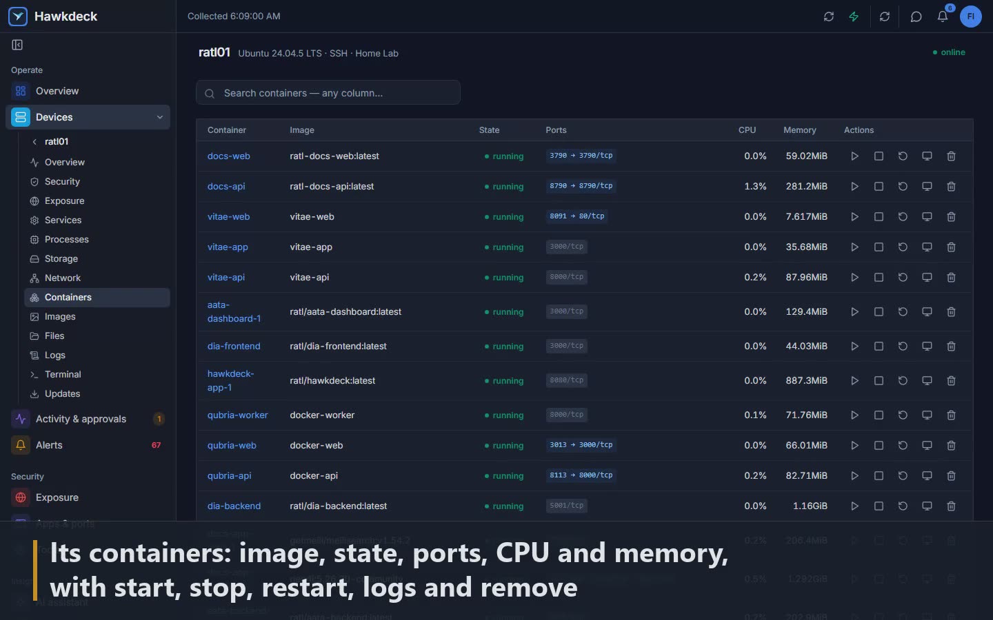Image resolution: width=993 pixels, height=620 pixels.
Task: Open Activity & approvals
Action: click(88, 419)
